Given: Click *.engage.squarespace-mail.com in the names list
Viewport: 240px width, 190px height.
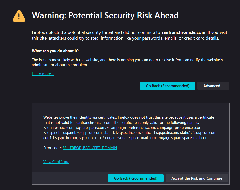Looking at the screenshot, I should click(x=129, y=138).
